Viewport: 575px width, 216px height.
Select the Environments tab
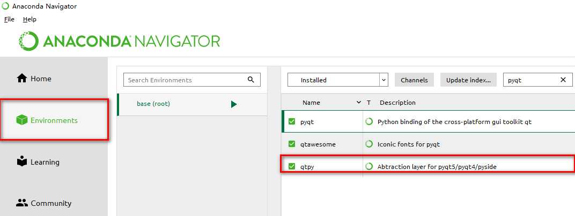(x=54, y=120)
